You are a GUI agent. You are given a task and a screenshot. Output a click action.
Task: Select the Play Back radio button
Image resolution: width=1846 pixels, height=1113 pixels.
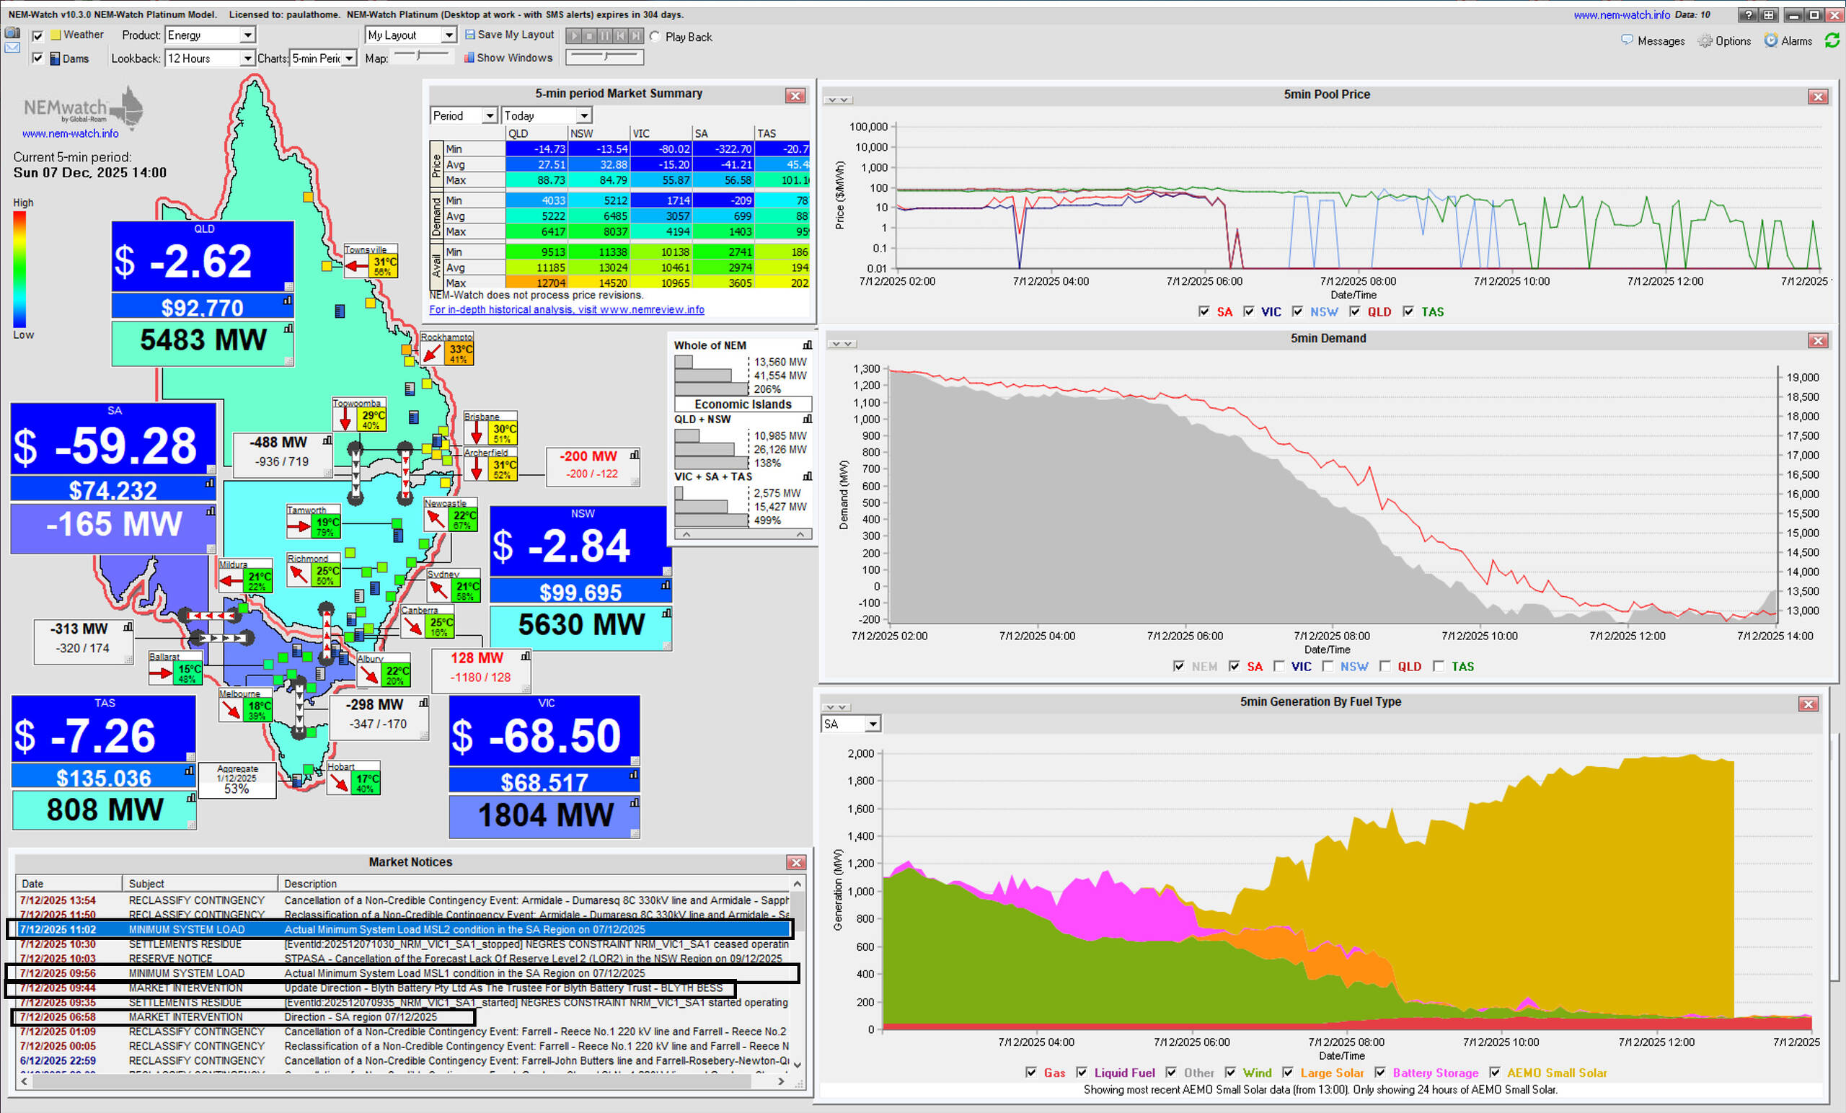pyautogui.click(x=655, y=37)
